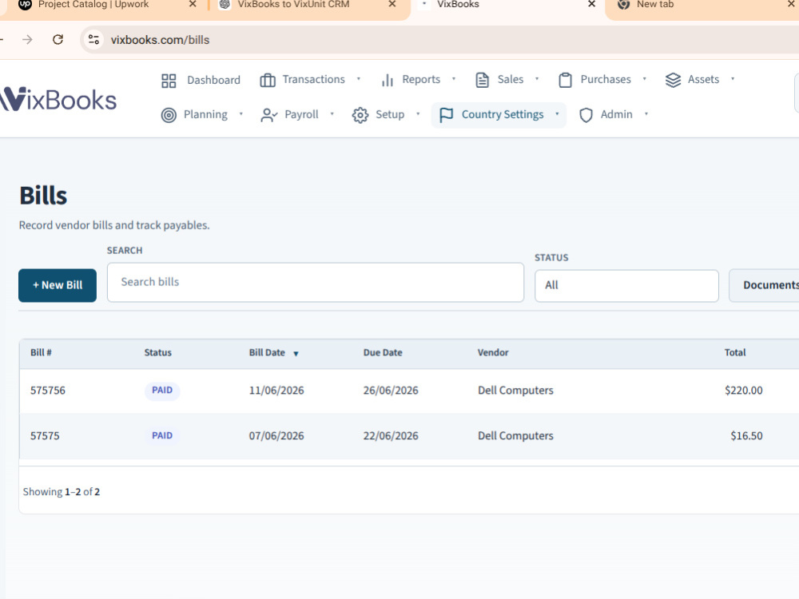Click PAID badge on bill 57575
This screenshot has width=799, height=599.
[162, 435]
